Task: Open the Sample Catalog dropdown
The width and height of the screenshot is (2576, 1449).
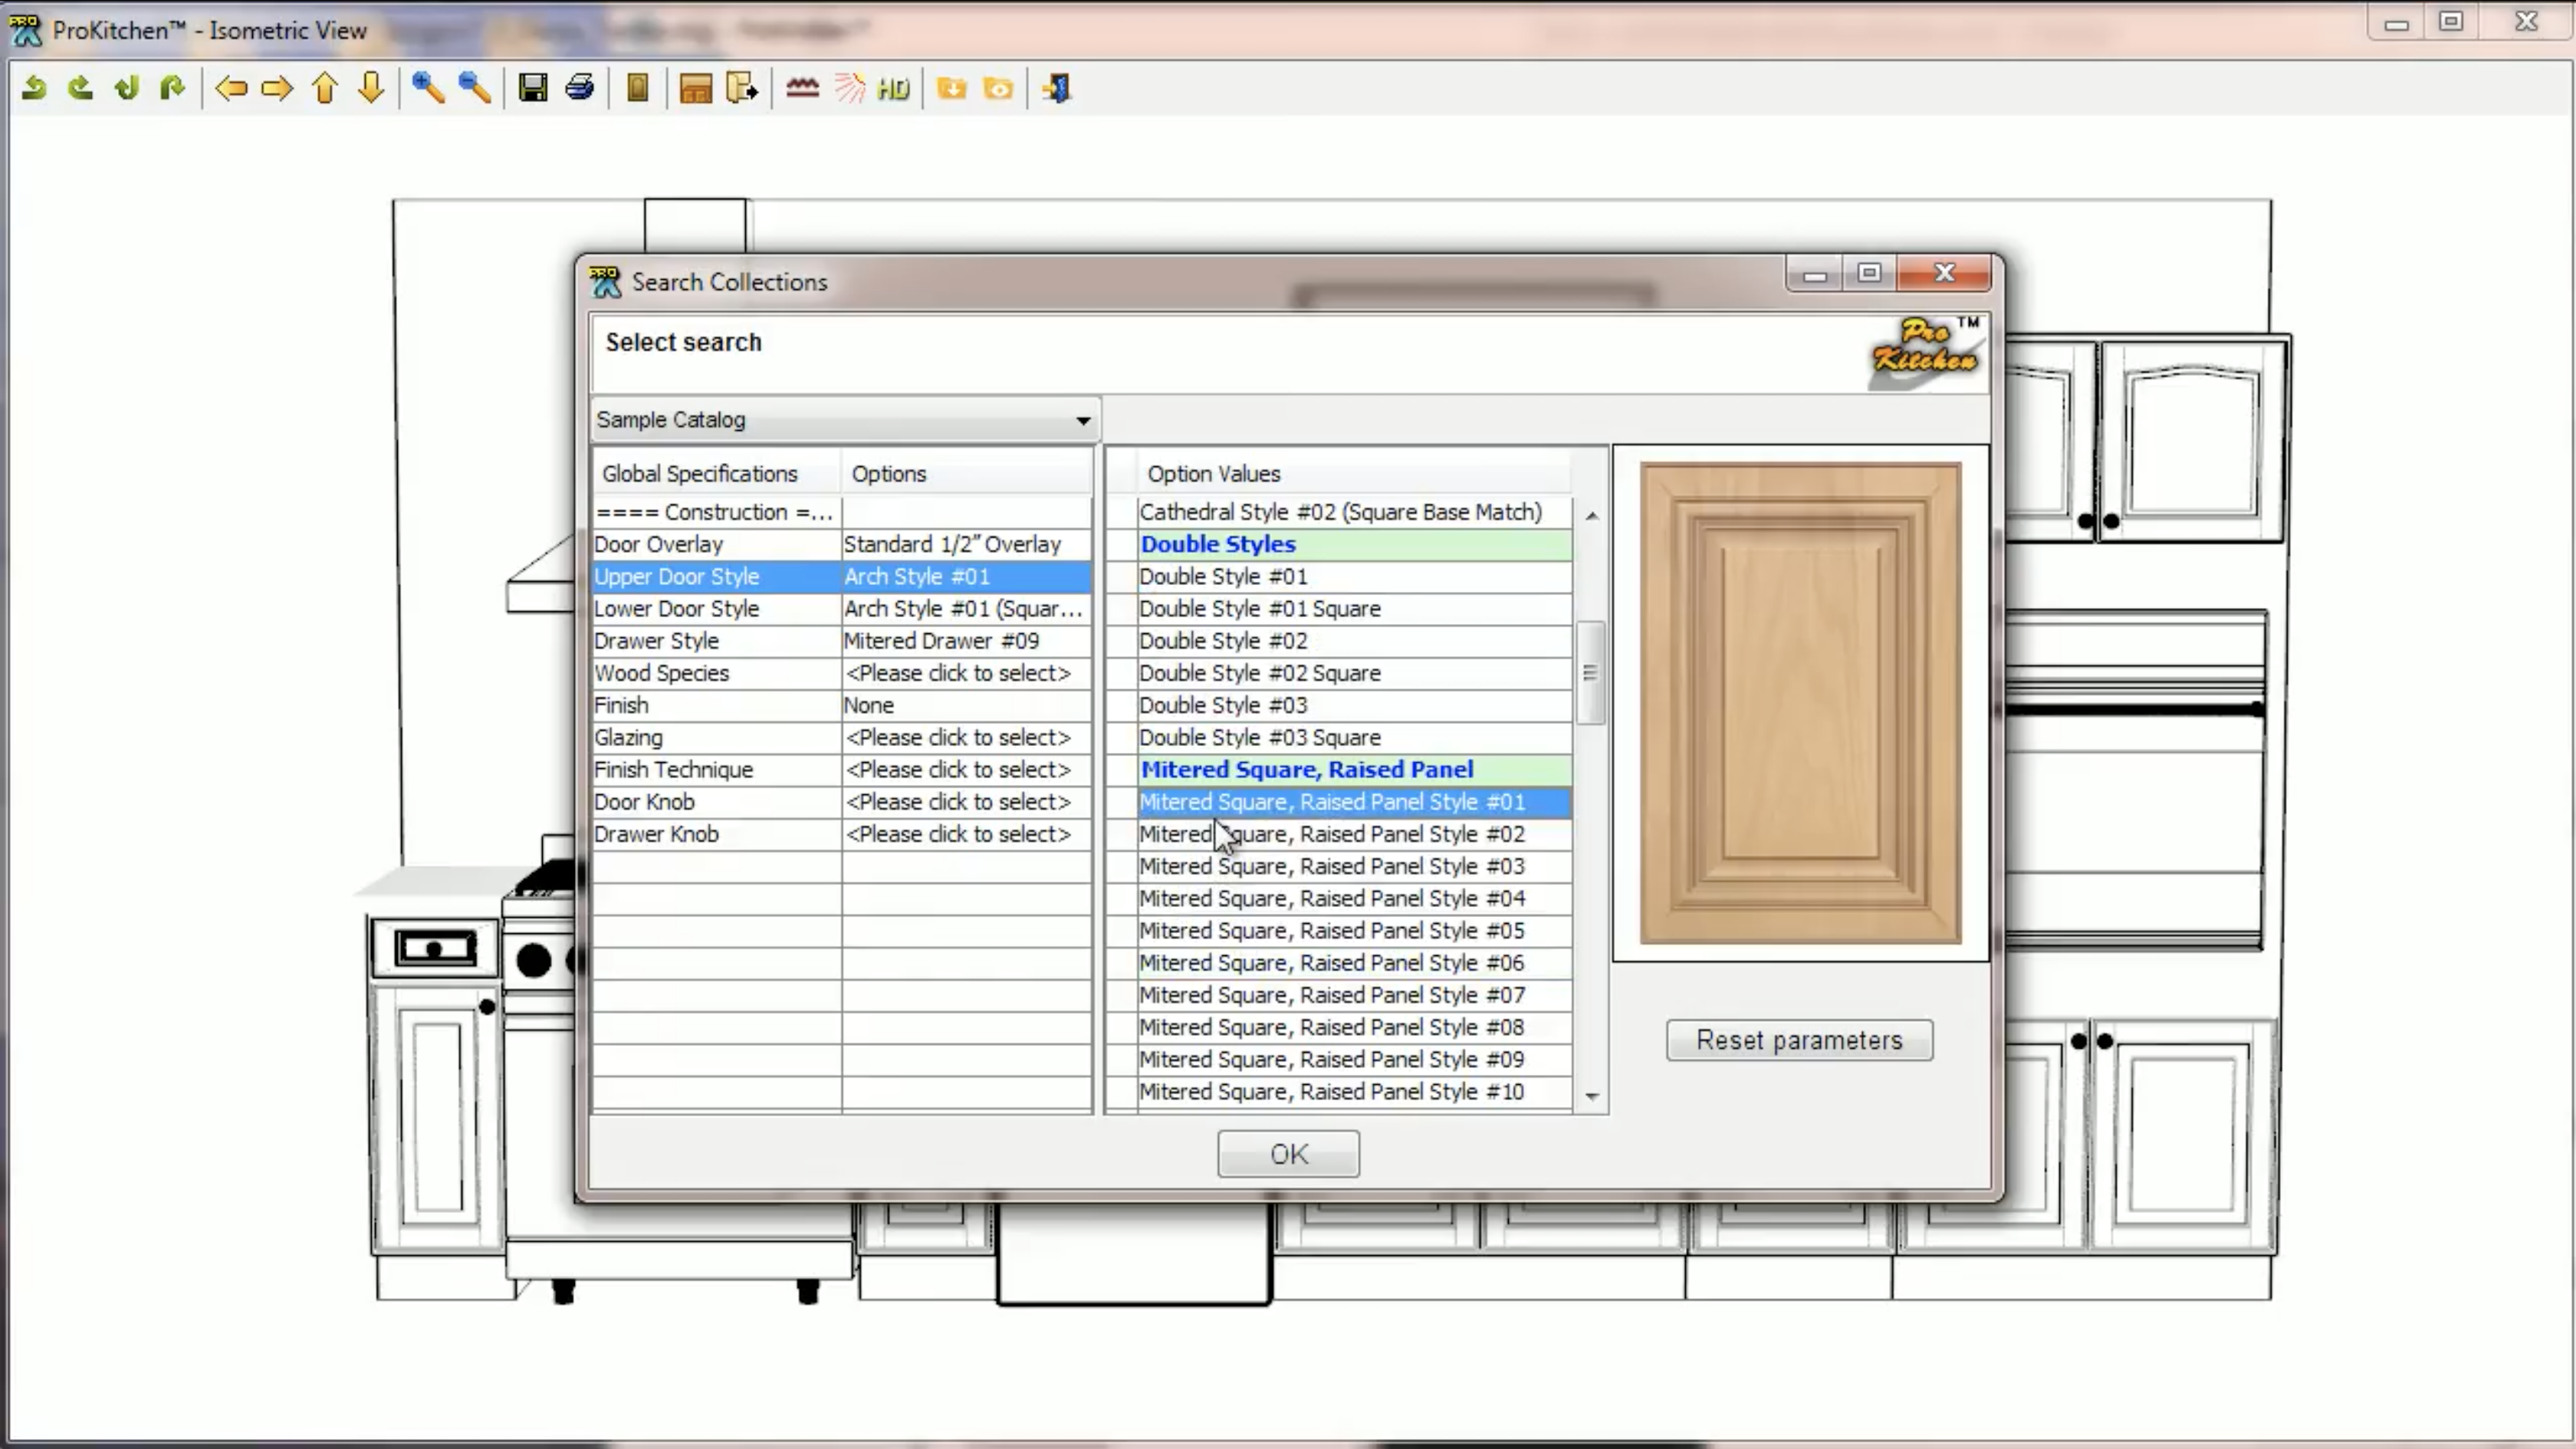Action: (1083, 420)
